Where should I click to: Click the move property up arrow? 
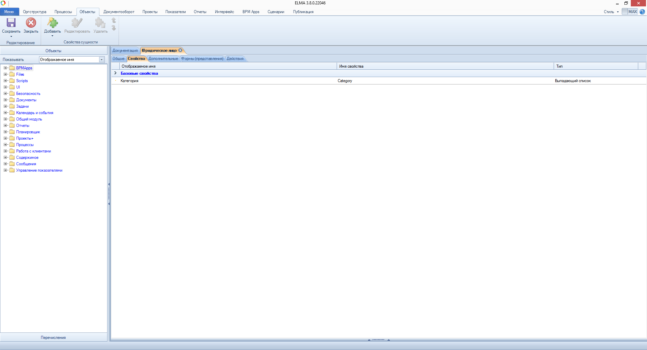click(114, 21)
